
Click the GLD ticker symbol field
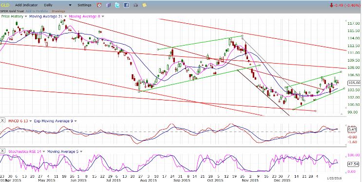pyautogui.click(x=5, y=5)
